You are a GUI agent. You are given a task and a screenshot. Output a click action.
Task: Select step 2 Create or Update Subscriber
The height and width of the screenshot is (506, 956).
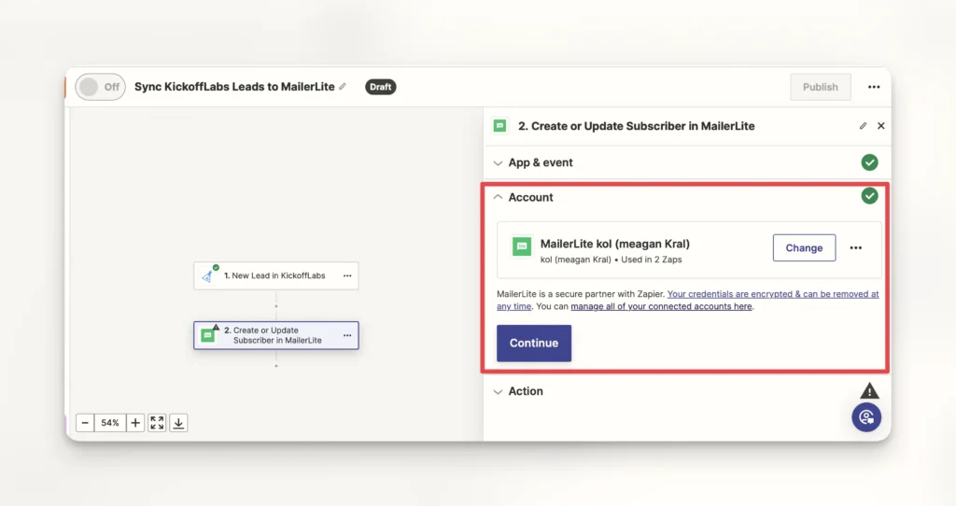(276, 335)
